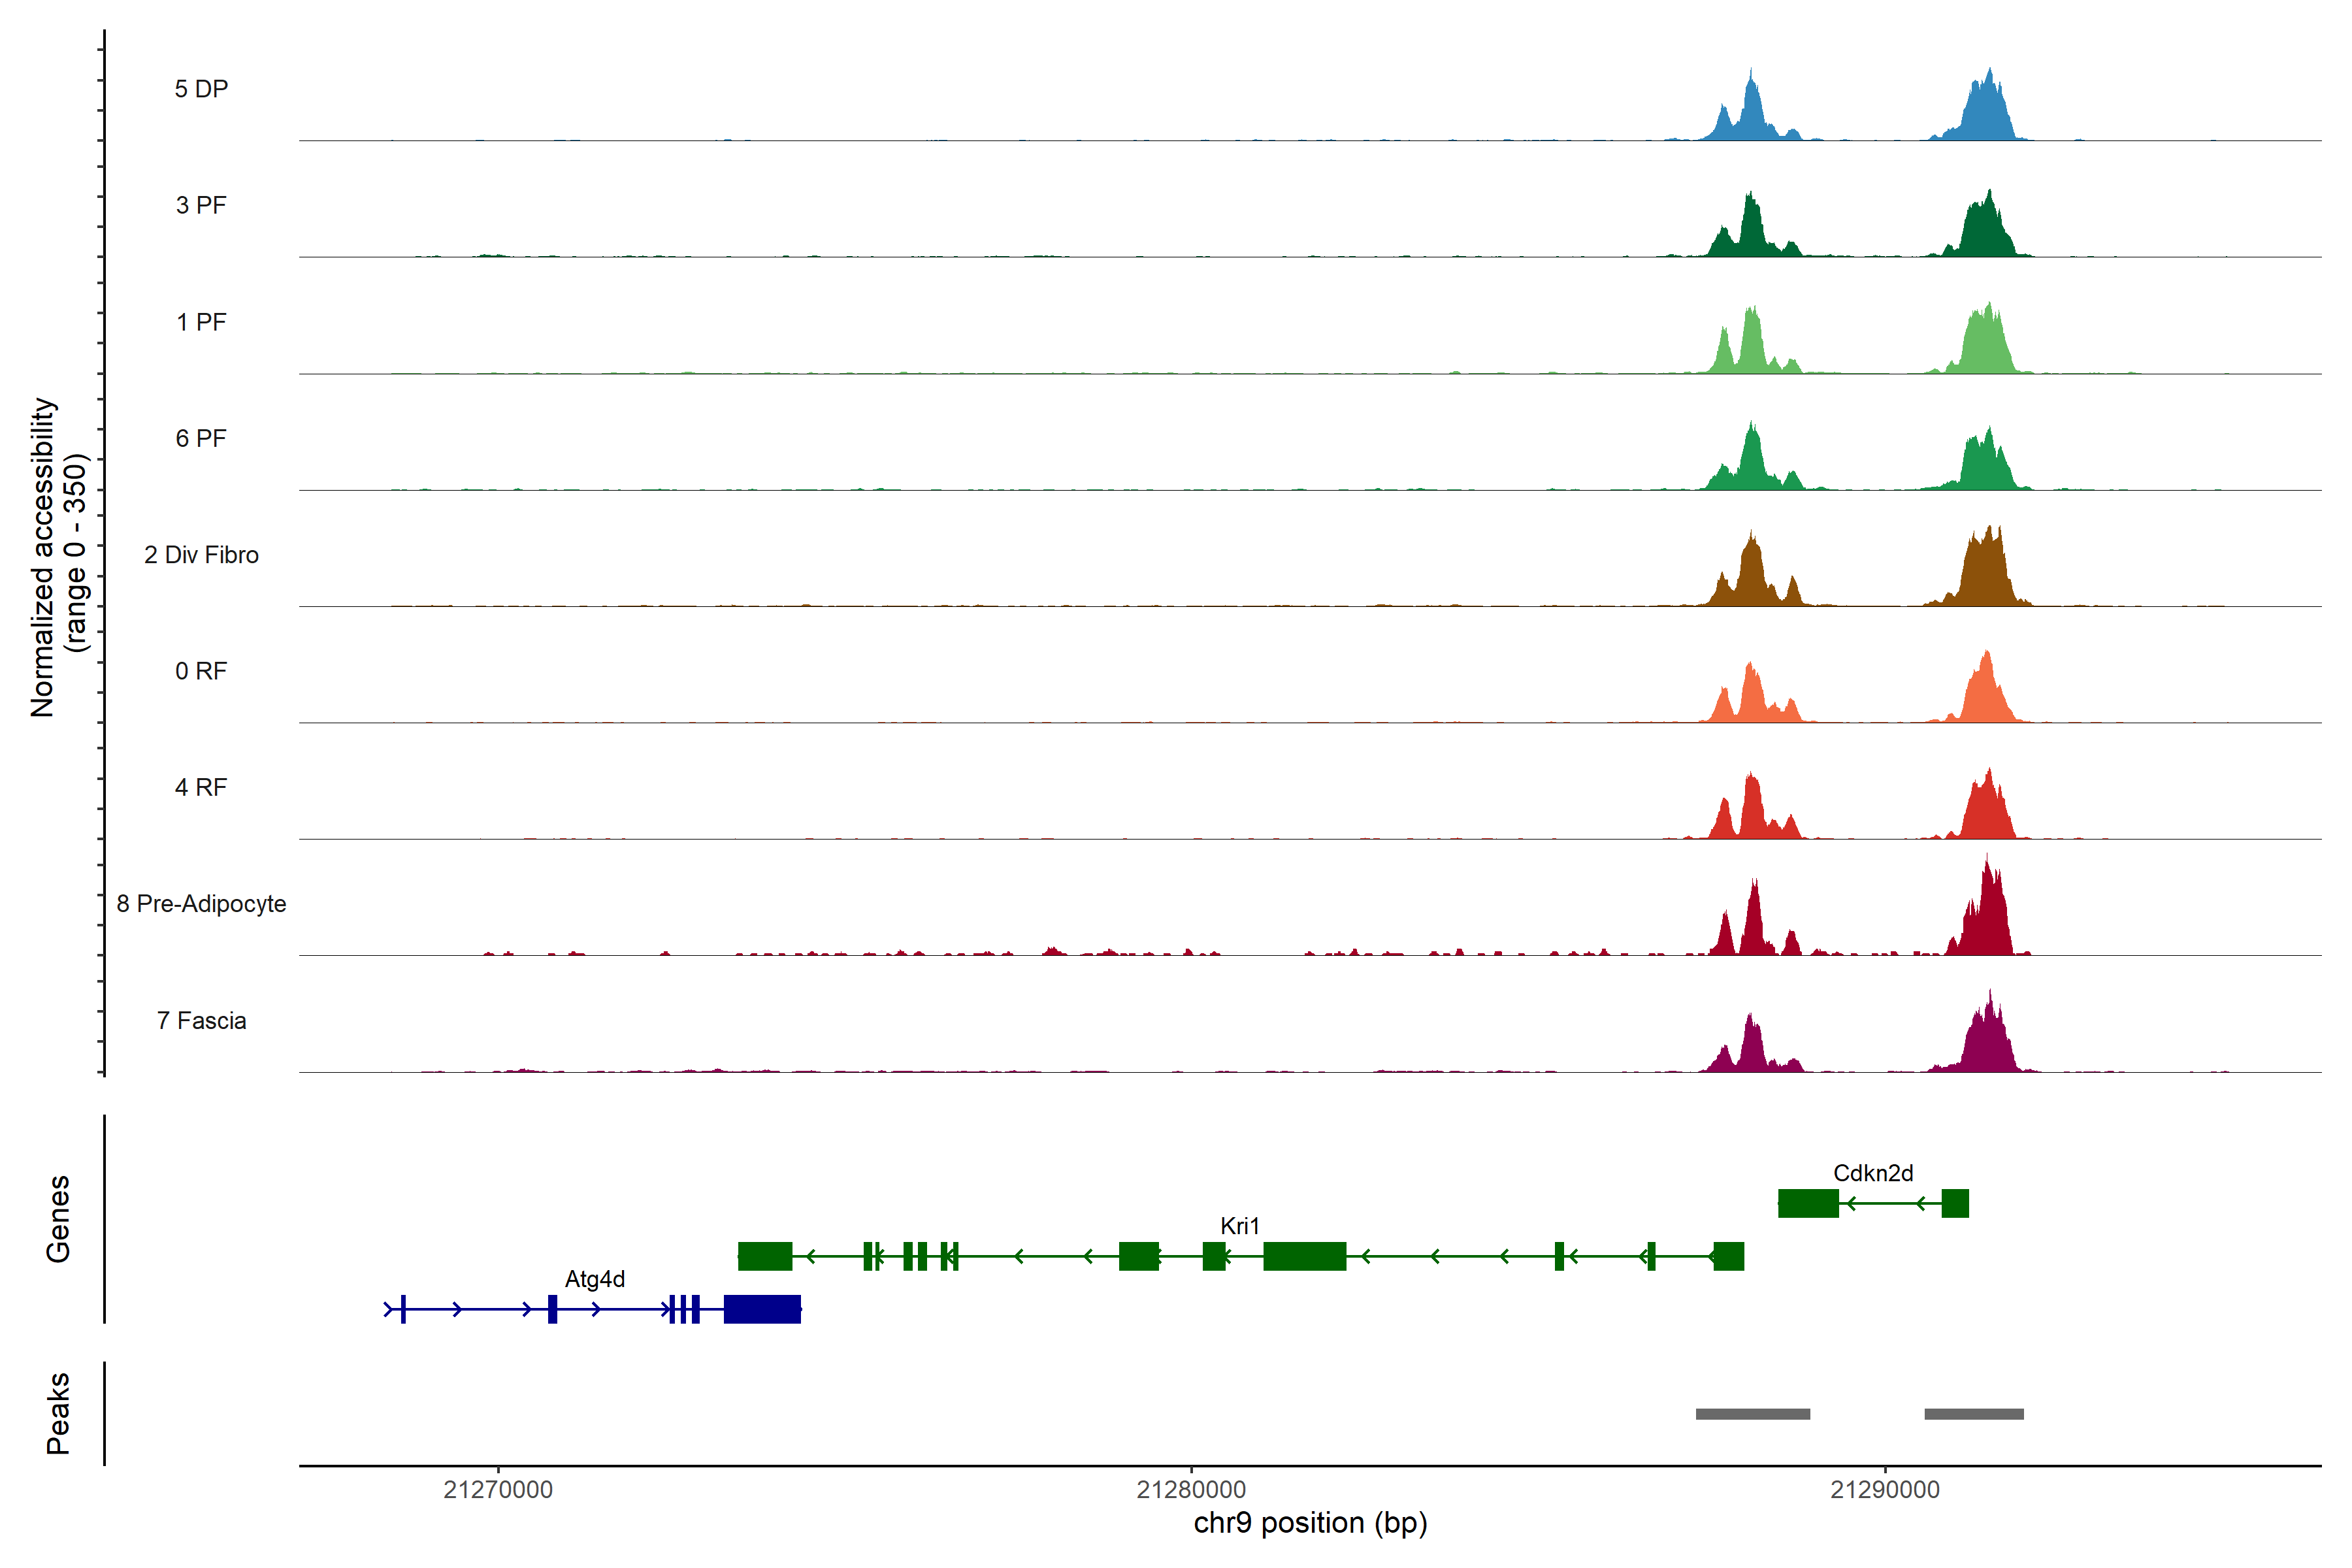The height and width of the screenshot is (1568, 2352).
Task: Click the chr9 position (bp) axis title
Action: (x=1310, y=1523)
